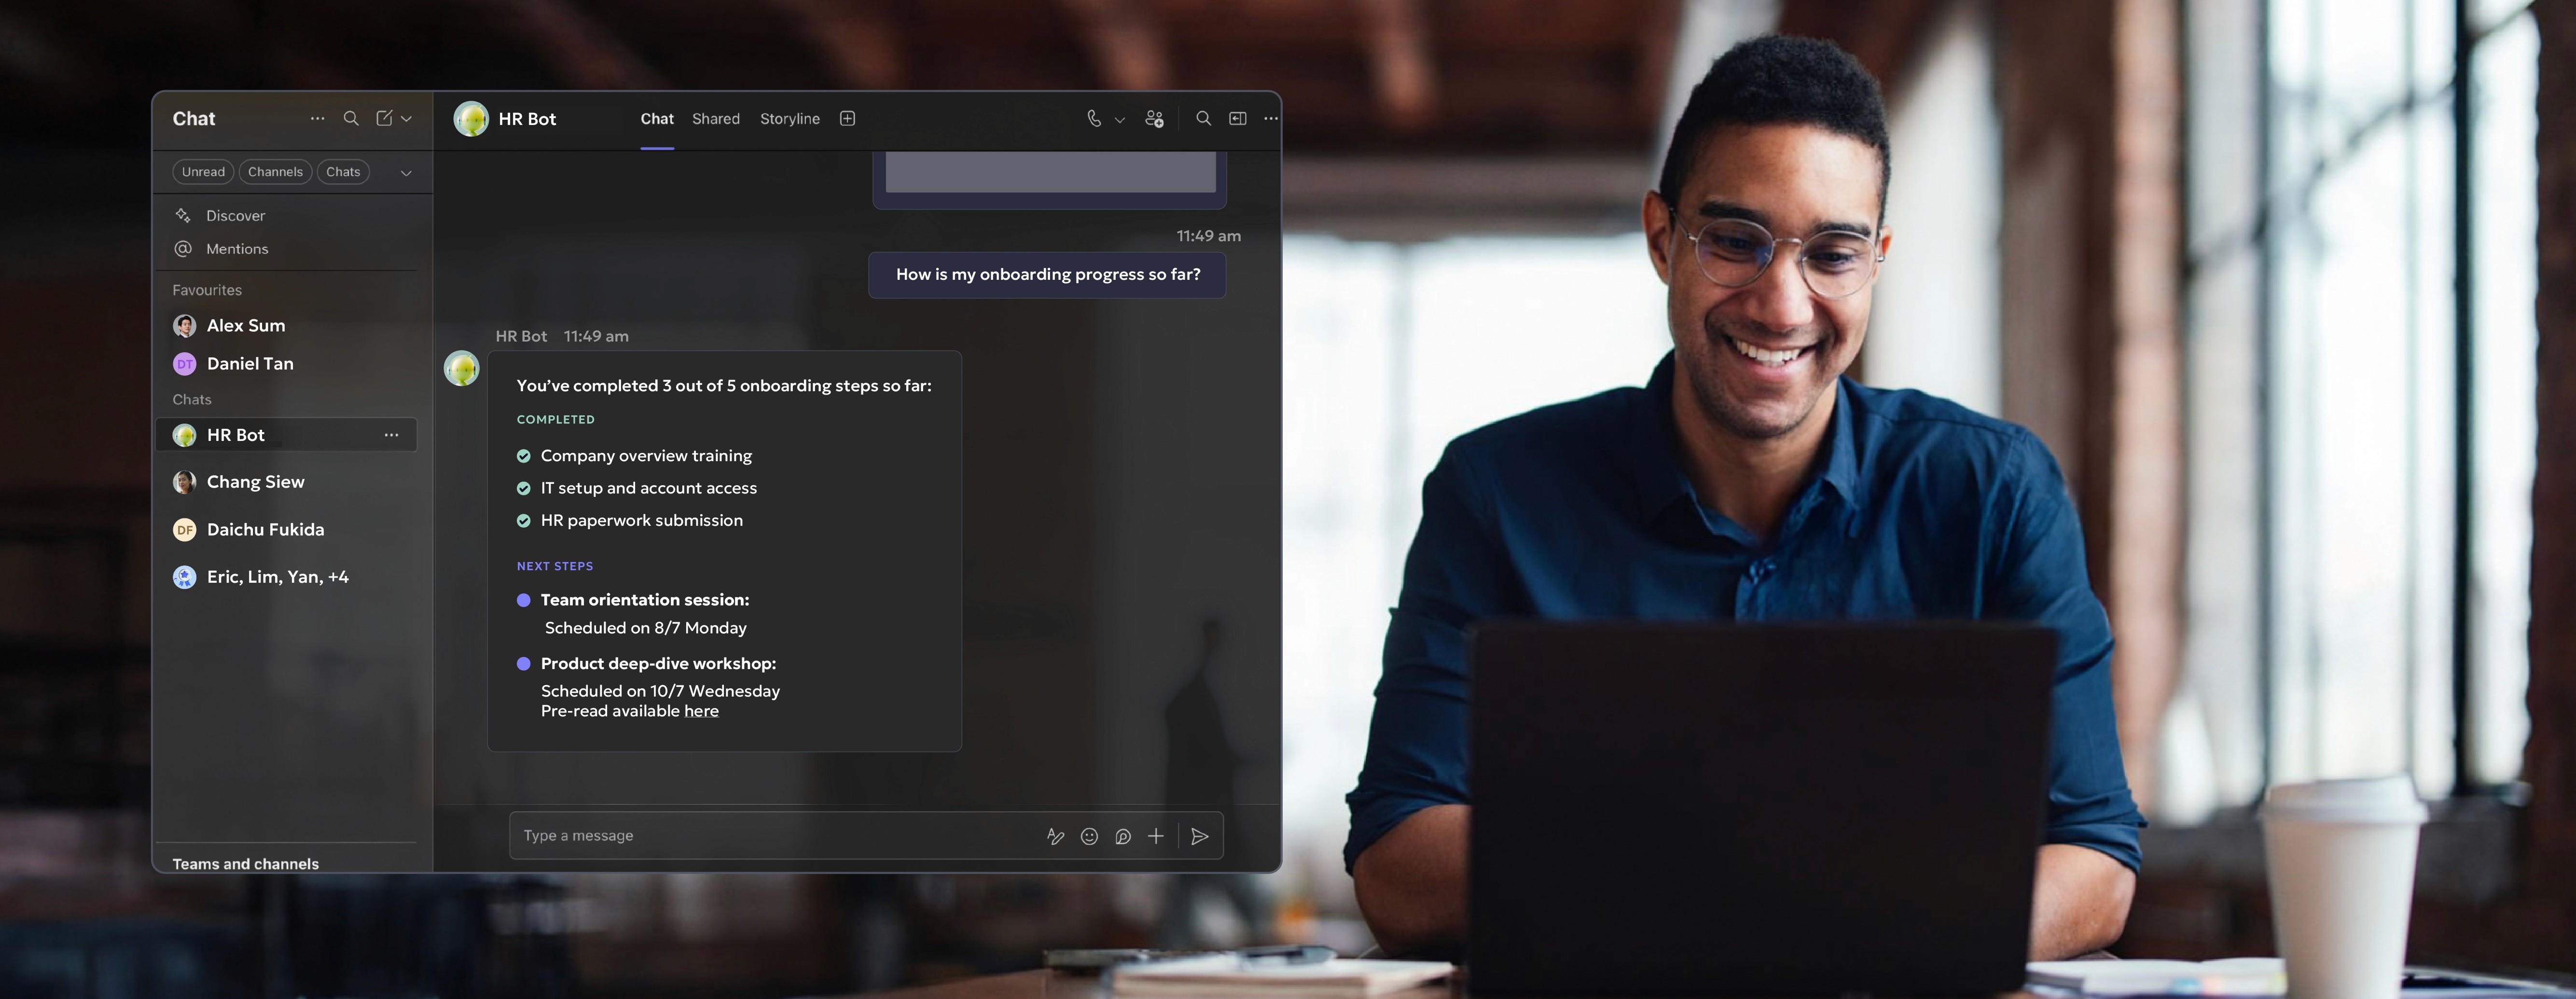Expand Teams and channels section
Screen dimensions: 2576x999
coord(245,864)
